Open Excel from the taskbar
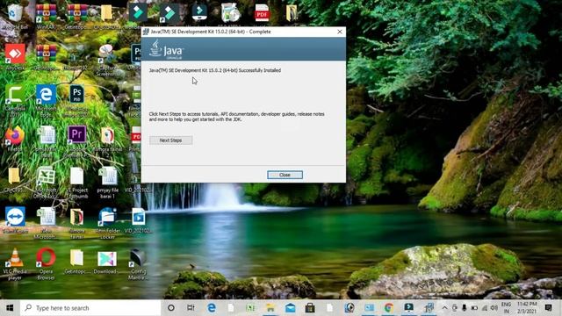The width and height of the screenshot is (562, 316). 250,308
